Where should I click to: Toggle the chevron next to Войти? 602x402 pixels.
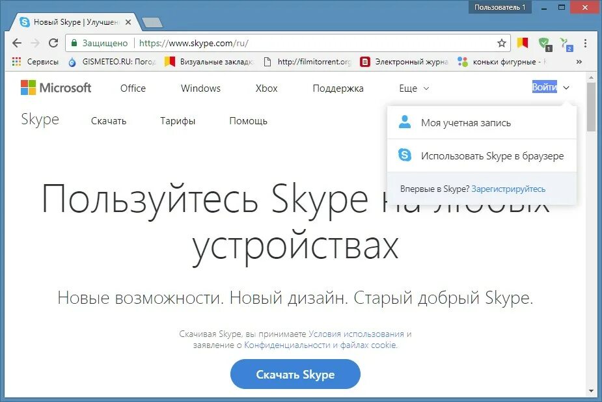coord(566,88)
